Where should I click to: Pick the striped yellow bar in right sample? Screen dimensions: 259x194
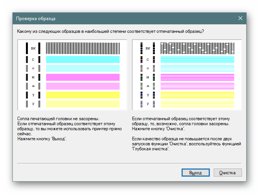pyautogui.click(x=197, y=95)
